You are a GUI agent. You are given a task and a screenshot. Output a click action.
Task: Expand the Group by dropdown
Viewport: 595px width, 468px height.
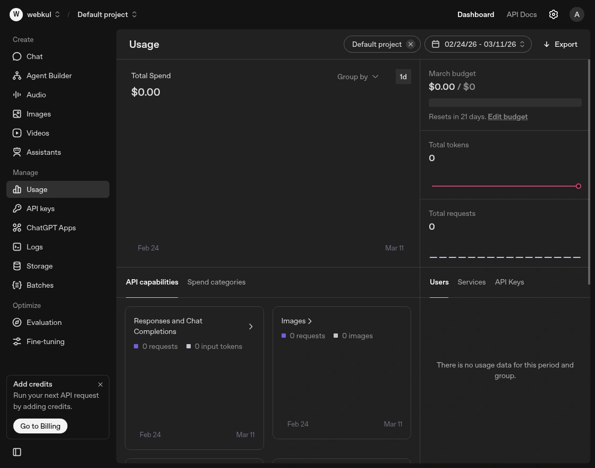(x=358, y=77)
